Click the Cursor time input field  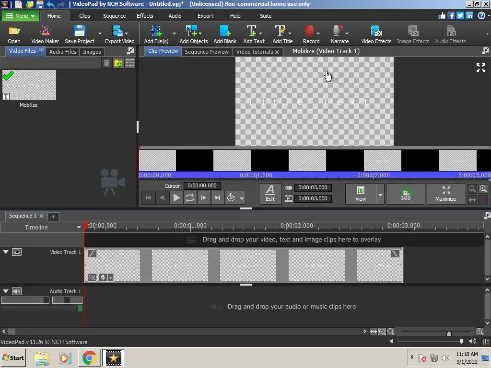tap(202, 185)
